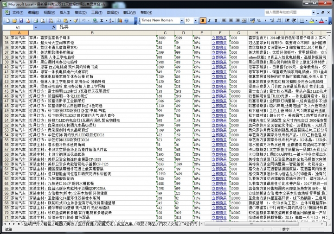Click the Research icon
The image size is (334, 234).
click(51, 21)
